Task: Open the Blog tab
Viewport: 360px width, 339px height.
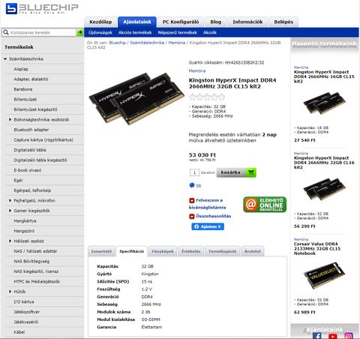Action: [215, 22]
